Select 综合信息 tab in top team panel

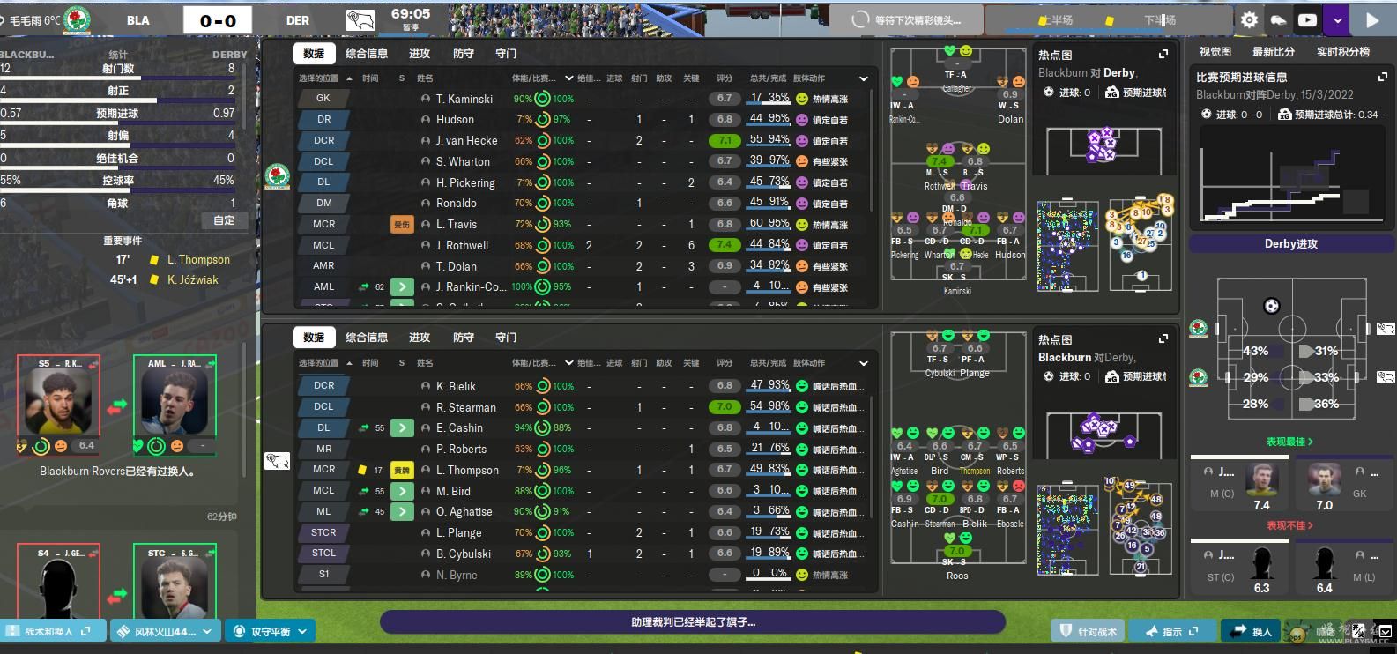point(367,54)
